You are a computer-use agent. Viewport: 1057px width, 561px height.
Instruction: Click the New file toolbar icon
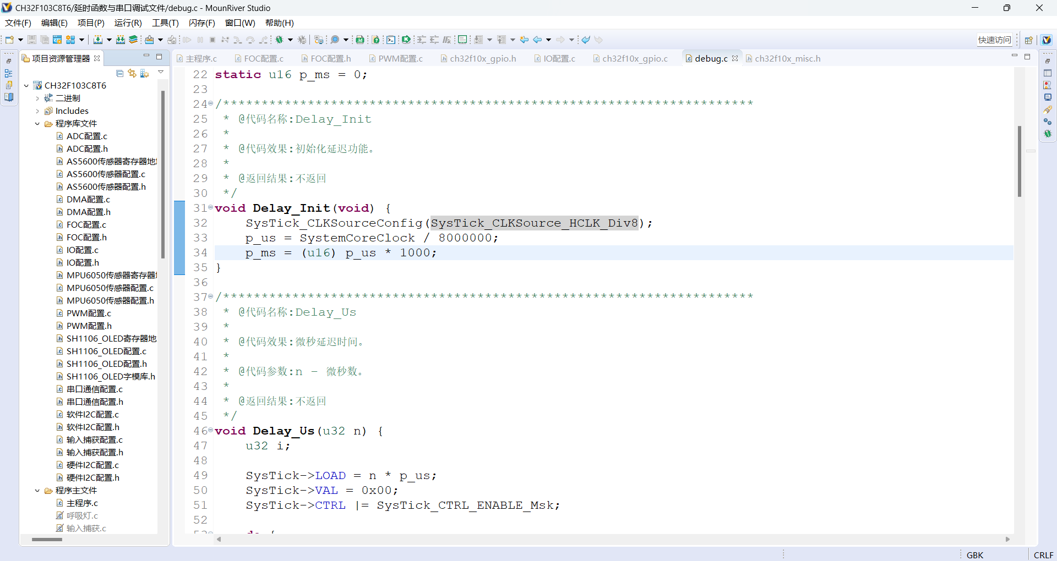[x=9, y=40]
